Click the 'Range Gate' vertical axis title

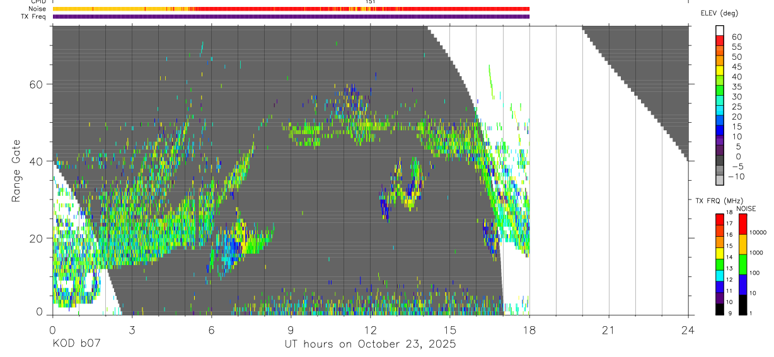pos(16,172)
